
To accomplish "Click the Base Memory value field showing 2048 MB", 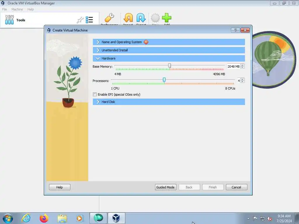I will (234, 66).
